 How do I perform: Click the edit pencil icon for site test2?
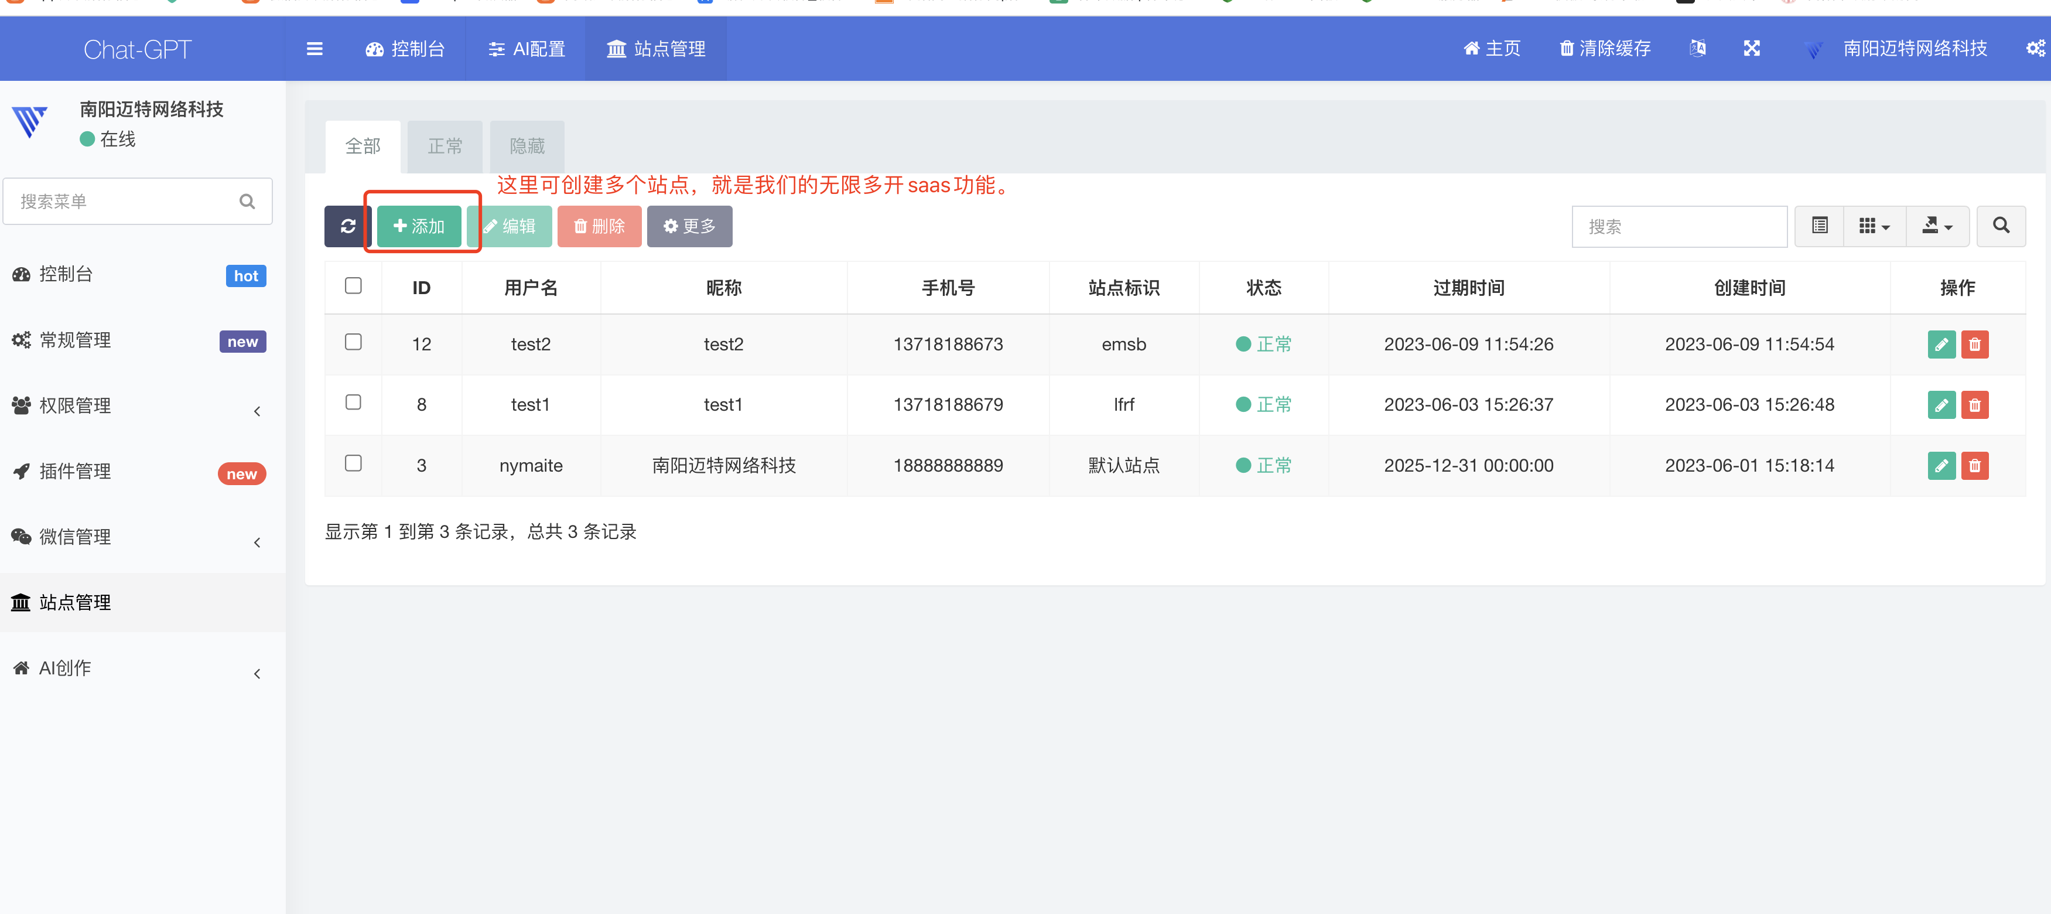click(1942, 344)
